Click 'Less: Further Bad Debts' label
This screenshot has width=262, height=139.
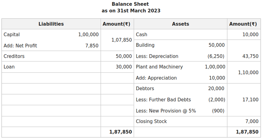(x=163, y=100)
